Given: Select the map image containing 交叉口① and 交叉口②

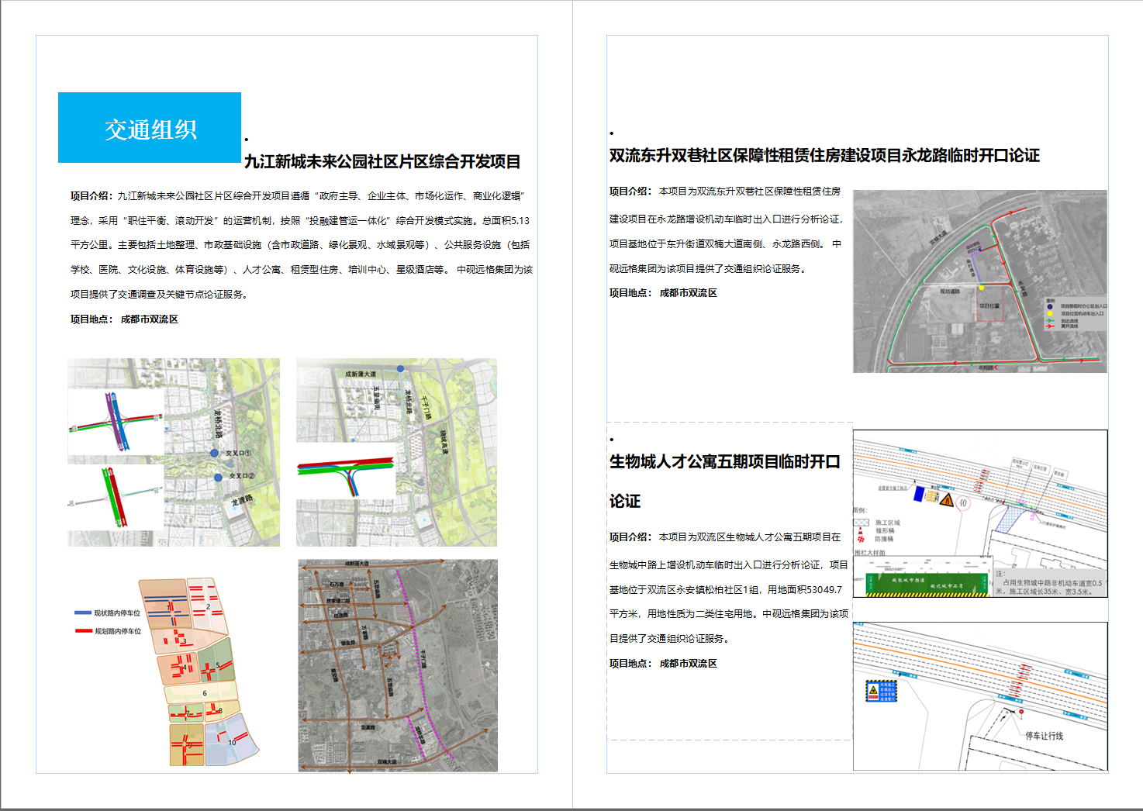Looking at the screenshot, I should (x=174, y=452).
